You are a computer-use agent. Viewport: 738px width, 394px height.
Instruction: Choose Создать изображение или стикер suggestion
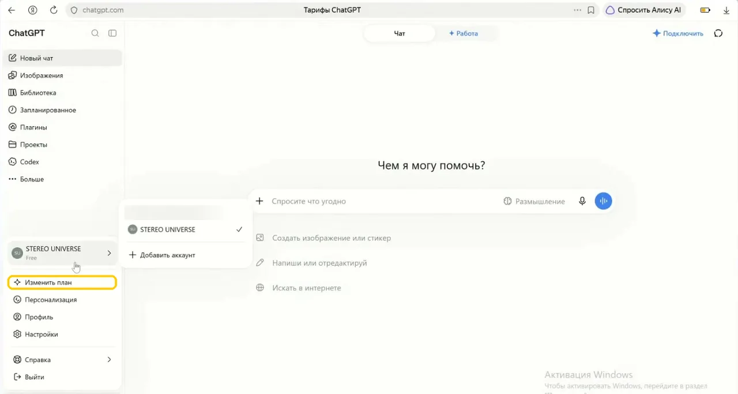[x=323, y=238]
